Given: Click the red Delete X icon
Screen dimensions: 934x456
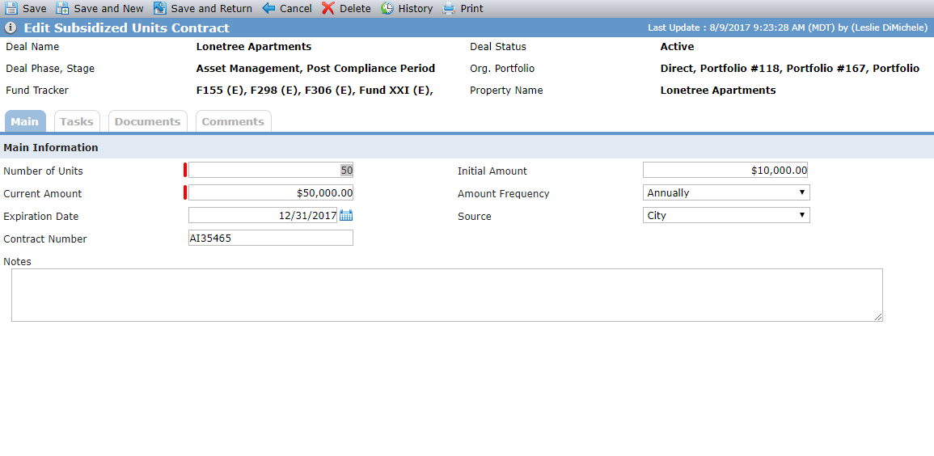Looking at the screenshot, I should 328,8.
